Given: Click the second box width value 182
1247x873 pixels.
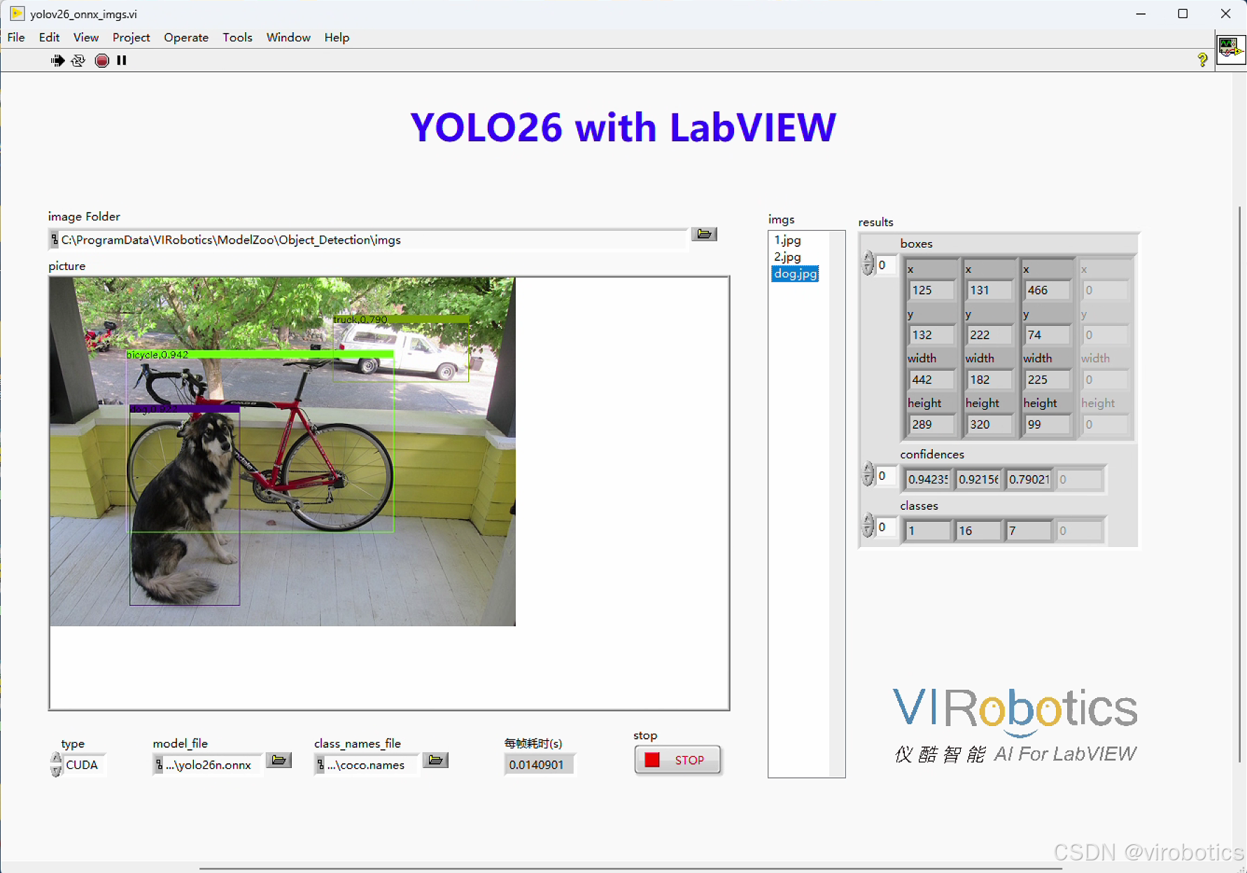Looking at the screenshot, I should [989, 380].
